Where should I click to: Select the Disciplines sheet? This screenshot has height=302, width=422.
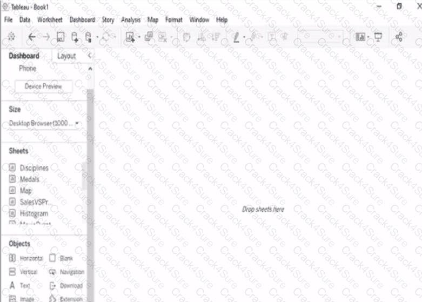click(29, 168)
